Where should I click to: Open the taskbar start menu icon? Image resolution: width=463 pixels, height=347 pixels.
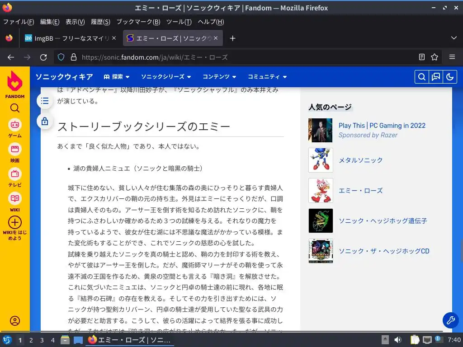(x=7, y=340)
